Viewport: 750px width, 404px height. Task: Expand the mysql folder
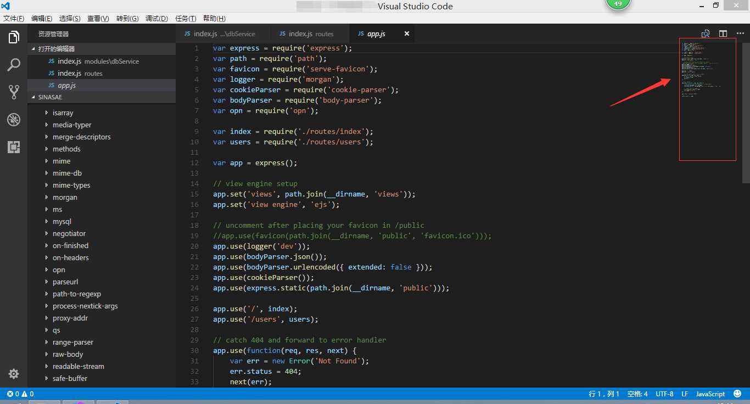tap(102, 221)
